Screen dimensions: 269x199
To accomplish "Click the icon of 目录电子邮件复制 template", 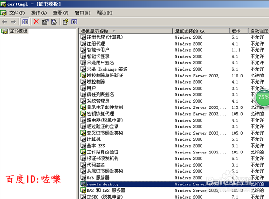I will (x=83, y=107).
